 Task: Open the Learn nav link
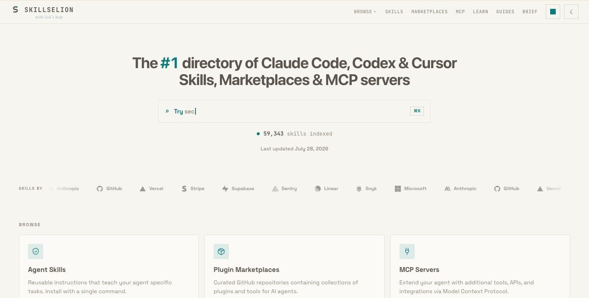tap(480, 12)
